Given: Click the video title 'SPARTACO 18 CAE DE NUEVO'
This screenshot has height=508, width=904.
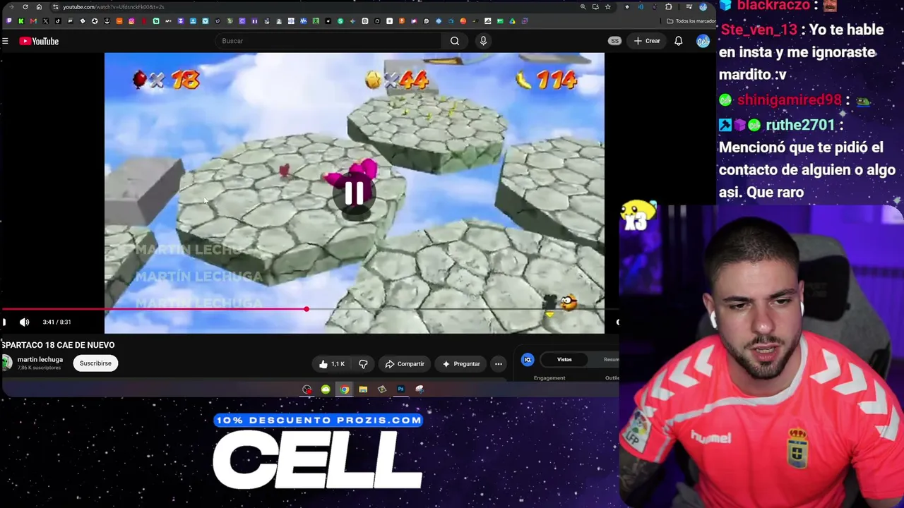Looking at the screenshot, I should click(x=58, y=345).
